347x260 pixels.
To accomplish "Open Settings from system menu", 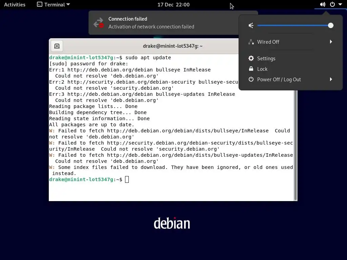I will 290,58.
